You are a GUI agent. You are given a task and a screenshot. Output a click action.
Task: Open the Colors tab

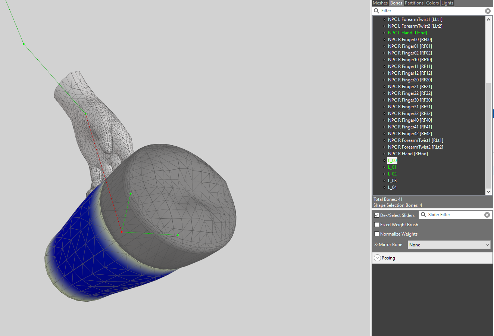(432, 3)
